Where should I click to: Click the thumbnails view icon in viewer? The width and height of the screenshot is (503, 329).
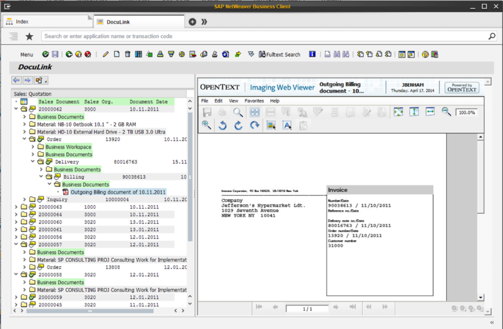254,112
